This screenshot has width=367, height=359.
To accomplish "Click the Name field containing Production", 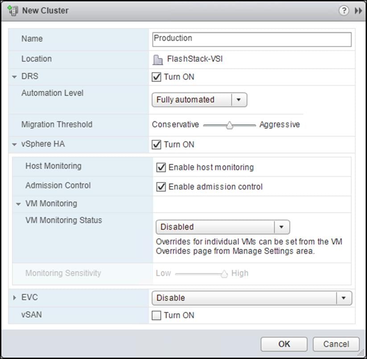I will (252, 38).
